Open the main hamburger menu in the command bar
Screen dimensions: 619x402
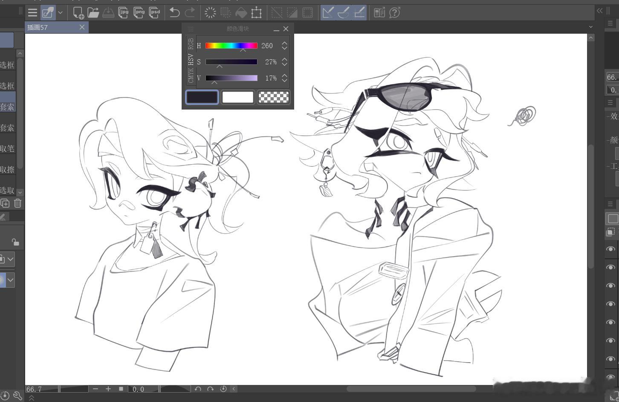(x=32, y=13)
